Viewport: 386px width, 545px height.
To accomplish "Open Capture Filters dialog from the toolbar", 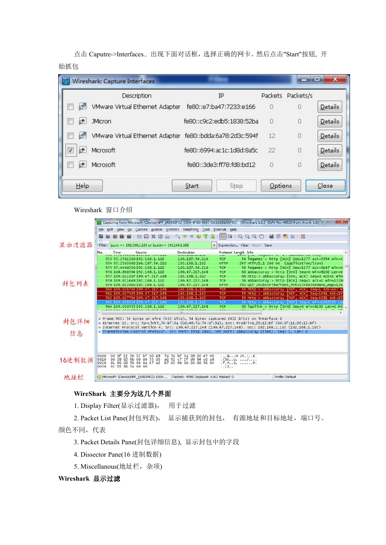I will [271, 237].
